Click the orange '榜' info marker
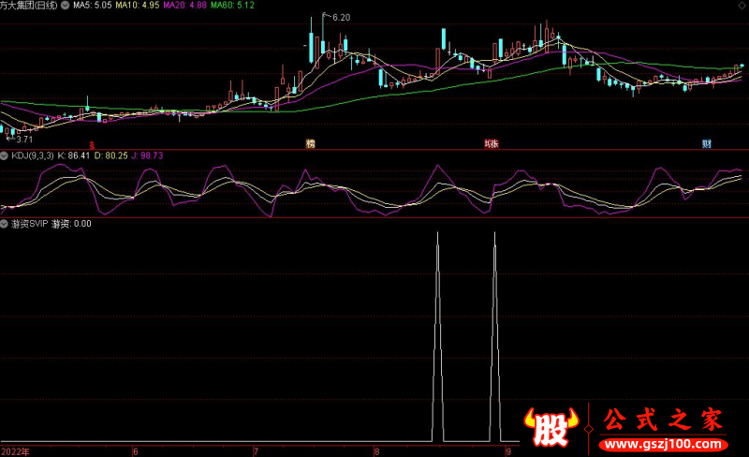 310,143
